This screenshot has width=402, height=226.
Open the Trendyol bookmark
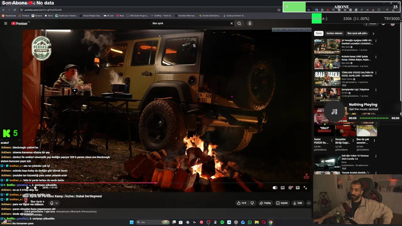click(x=24, y=15)
